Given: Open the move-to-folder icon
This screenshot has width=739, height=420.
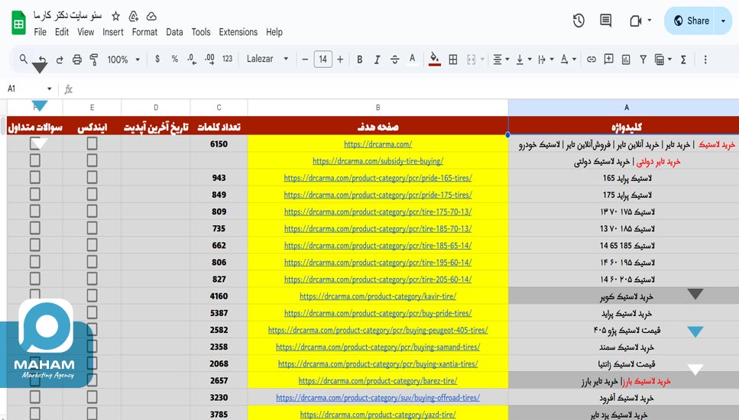Looking at the screenshot, I should (x=134, y=17).
